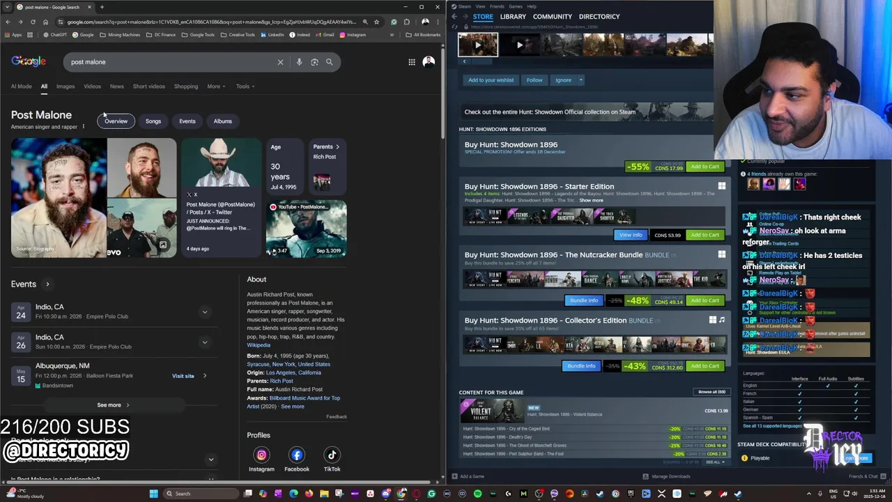Click inside Google search input field

pyautogui.click(x=171, y=62)
